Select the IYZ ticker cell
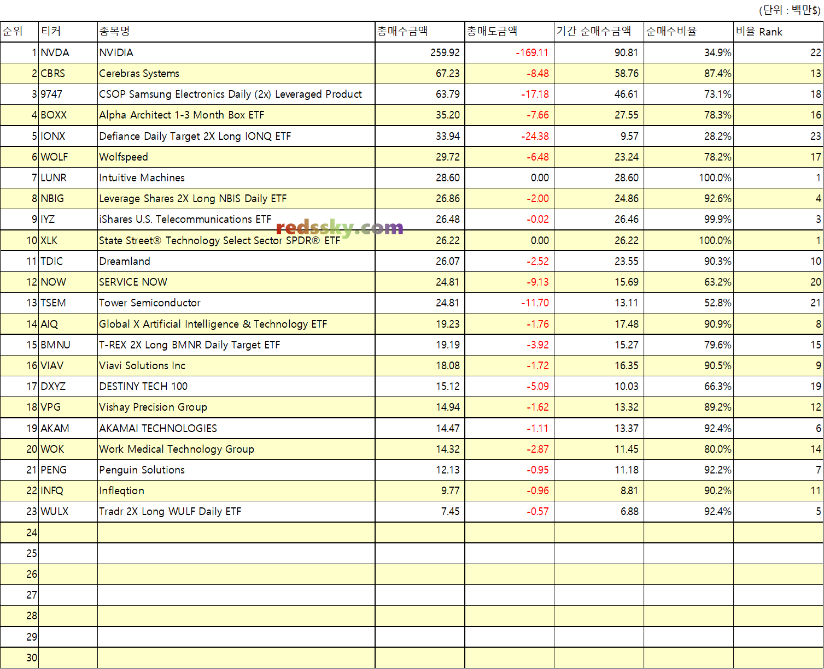Viewport: 824px width, 669px height. point(68,219)
